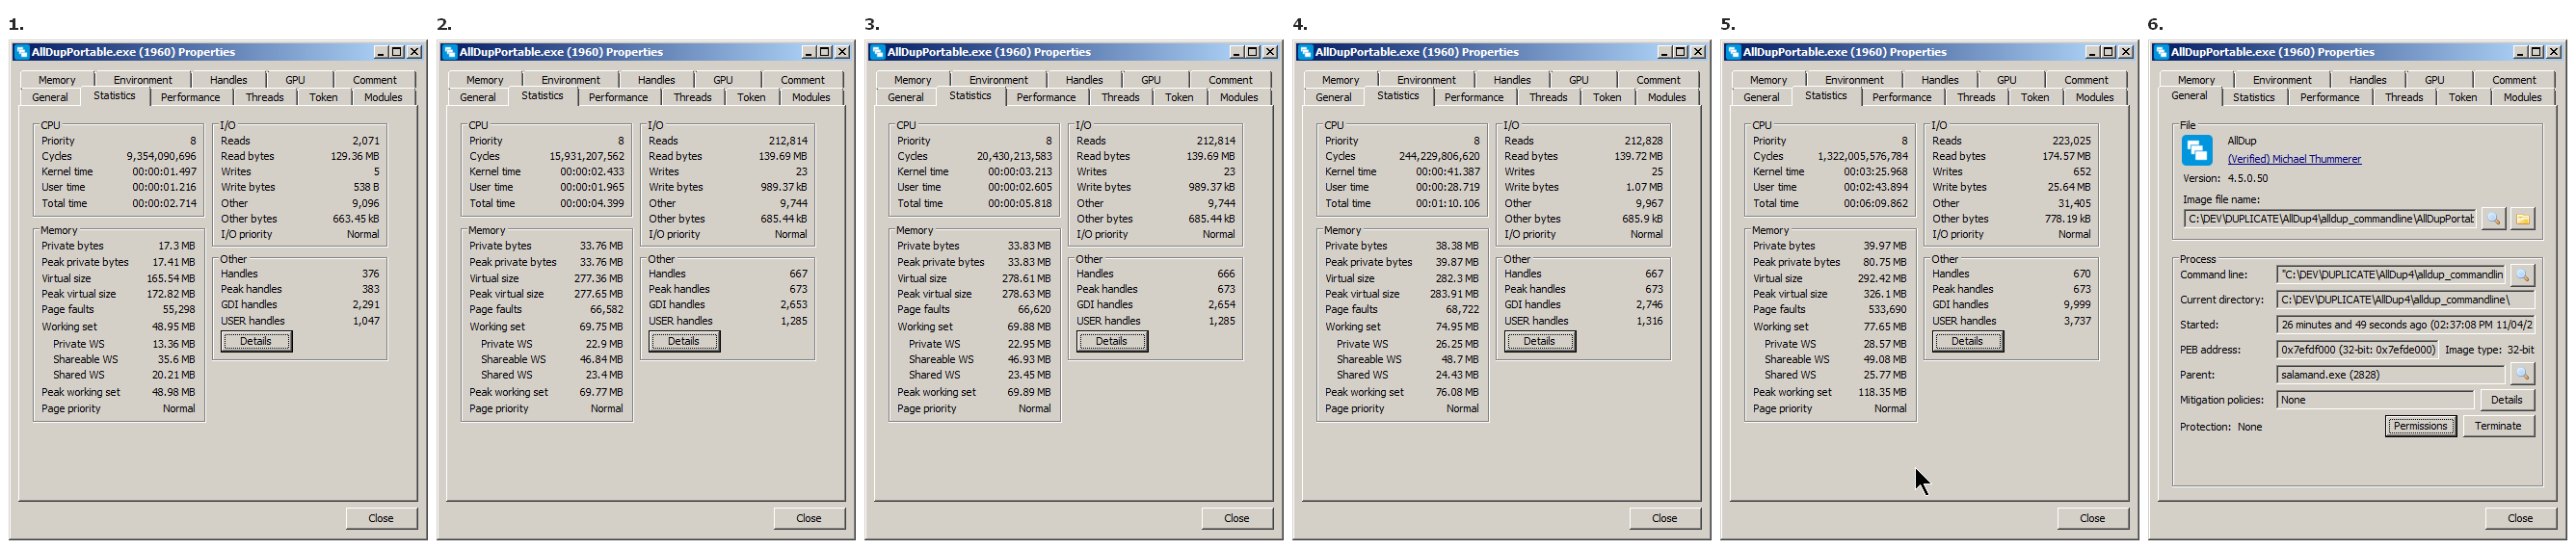Click the inspect magnifier beside Image file name
This screenshot has height=549, width=2576.
pos(2493,218)
